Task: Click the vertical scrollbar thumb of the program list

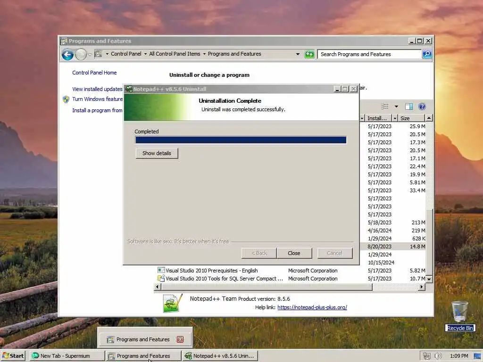Action: pyautogui.click(x=429, y=242)
